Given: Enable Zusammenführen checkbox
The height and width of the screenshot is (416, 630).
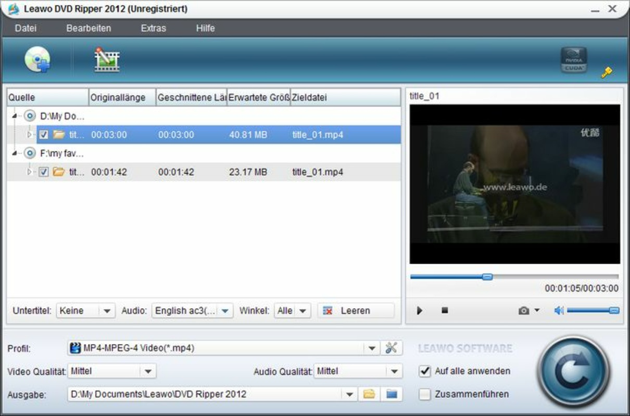Looking at the screenshot, I should pyautogui.click(x=425, y=394).
